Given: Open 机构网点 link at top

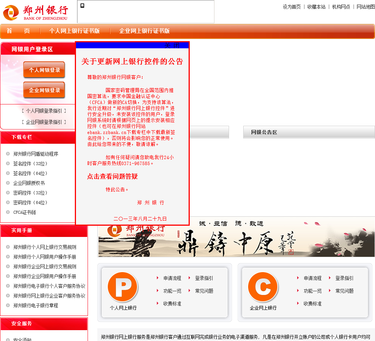Looking at the screenshot, I should (x=341, y=7).
